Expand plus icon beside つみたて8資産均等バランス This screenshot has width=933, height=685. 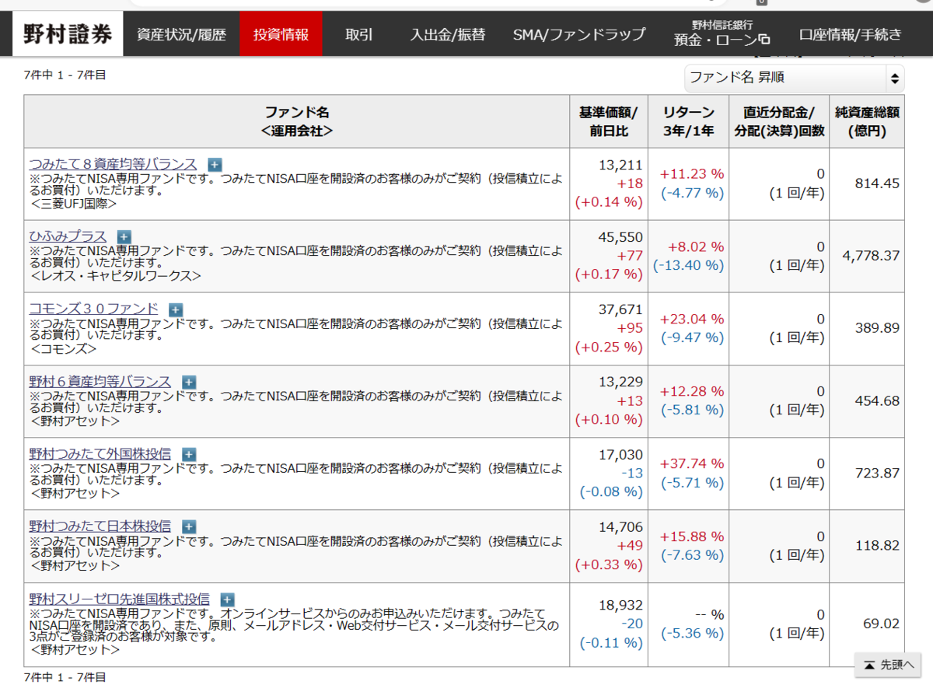[x=215, y=165]
